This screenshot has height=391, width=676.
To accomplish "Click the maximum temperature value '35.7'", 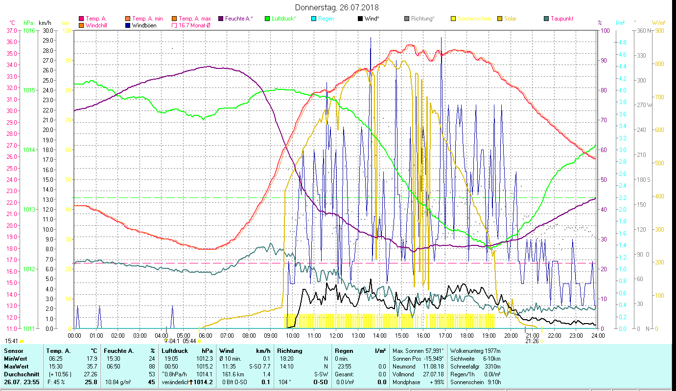I will 92,367.
